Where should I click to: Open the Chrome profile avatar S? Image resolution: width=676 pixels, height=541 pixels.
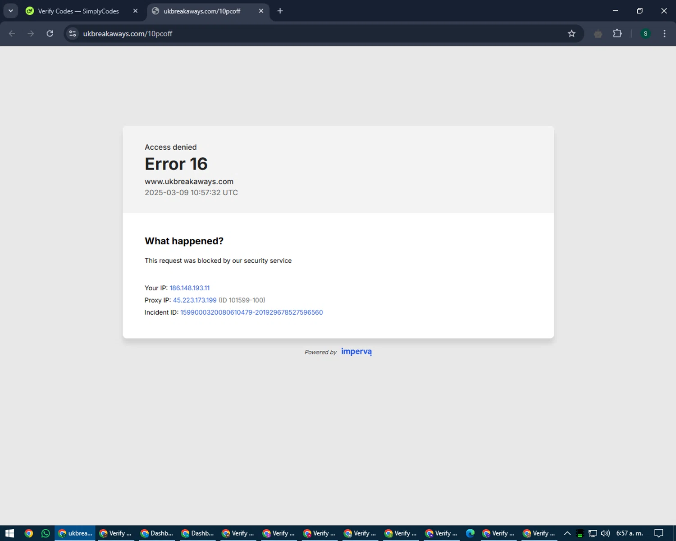point(645,33)
